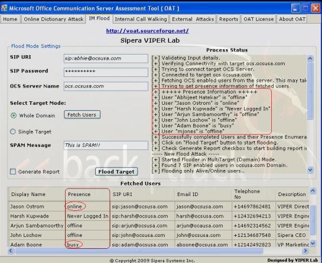322x263 pixels.
Task: Open the Home tab
Action: point(10,19)
